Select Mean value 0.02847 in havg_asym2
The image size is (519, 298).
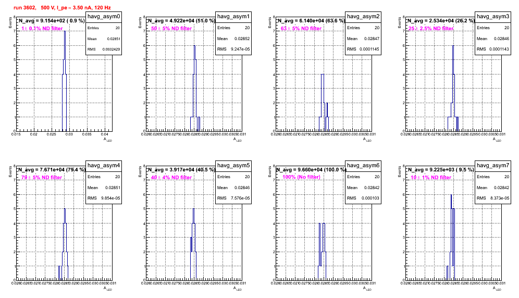pos(372,39)
